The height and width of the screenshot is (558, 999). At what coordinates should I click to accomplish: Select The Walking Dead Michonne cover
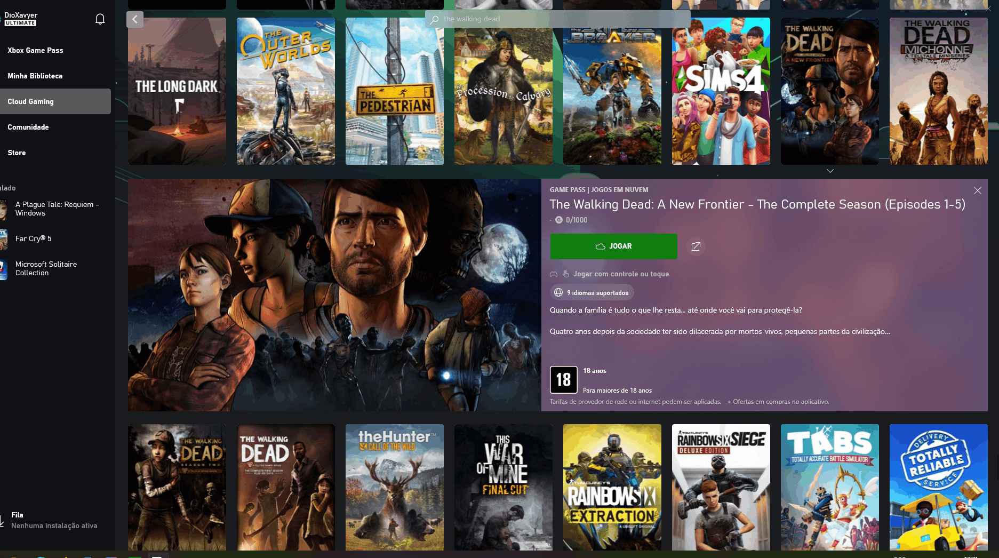[x=939, y=91]
